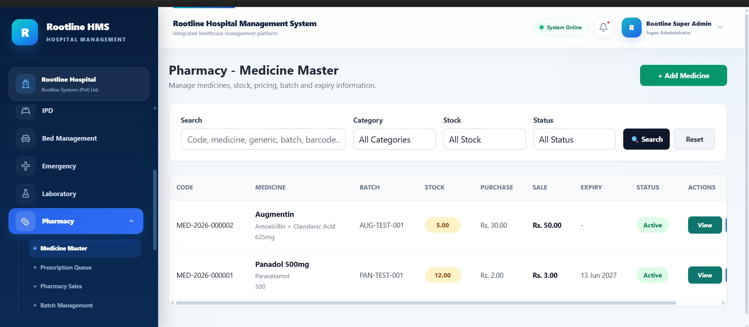
Task: Click the 5.00 stock badge
Action: coord(442,225)
